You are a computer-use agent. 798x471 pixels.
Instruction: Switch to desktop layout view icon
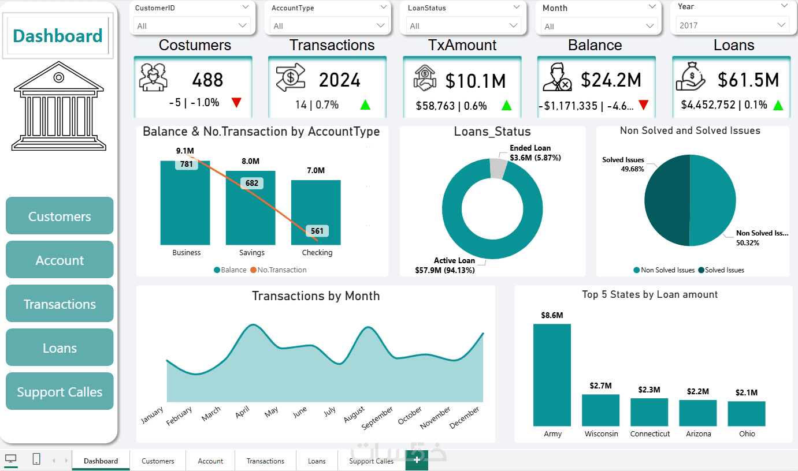(x=11, y=459)
